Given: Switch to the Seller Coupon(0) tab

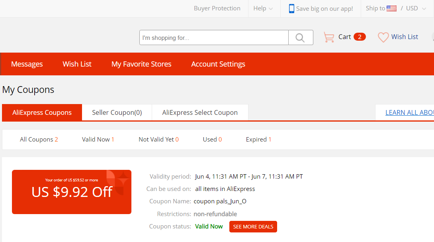Looking at the screenshot, I should point(117,112).
